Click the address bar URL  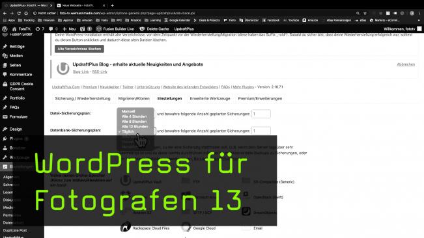click(x=127, y=13)
